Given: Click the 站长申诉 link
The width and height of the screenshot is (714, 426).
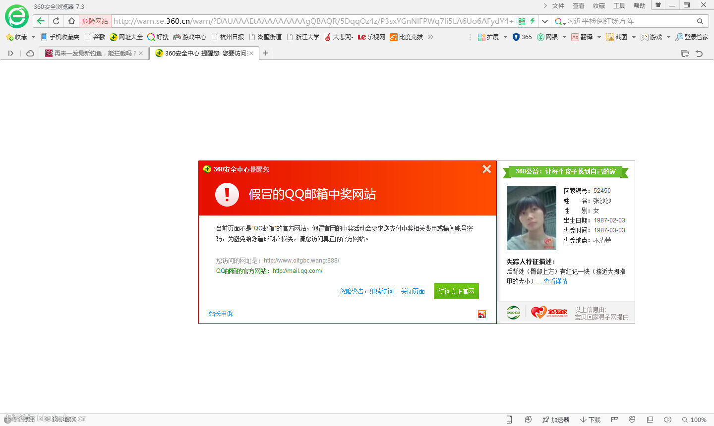Looking at the screenshot, I should point(221,314).
